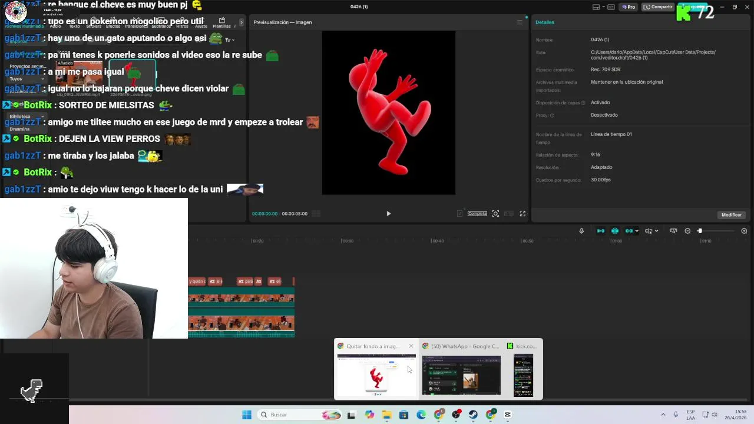Open the preview panel hamburger menu
This screenshot has height=424, width=754.
click(519, 22)
